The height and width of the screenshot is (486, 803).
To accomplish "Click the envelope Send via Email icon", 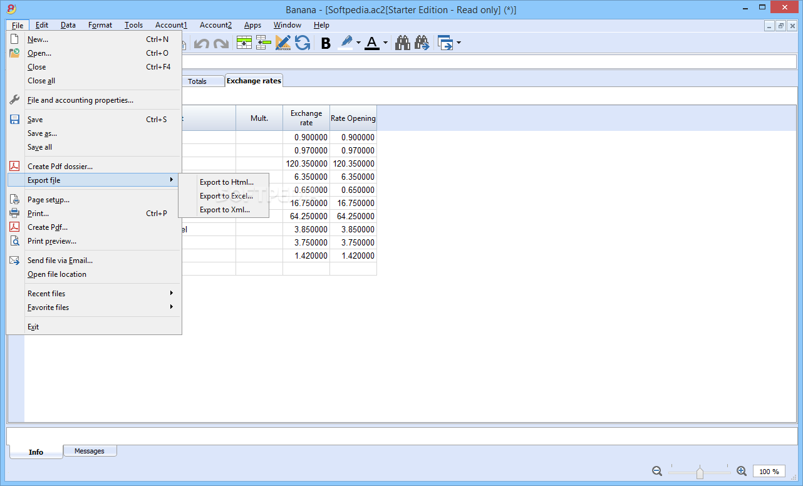I will click(14, 260).
